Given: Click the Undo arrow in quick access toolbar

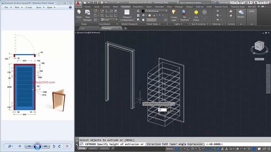Looking at the screenshot, I should tap(106, 3).
